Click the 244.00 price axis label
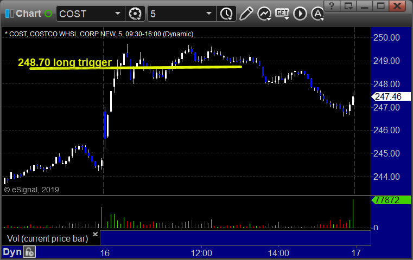Viewport: 413px width, 260px height. [x=386, y=177]
